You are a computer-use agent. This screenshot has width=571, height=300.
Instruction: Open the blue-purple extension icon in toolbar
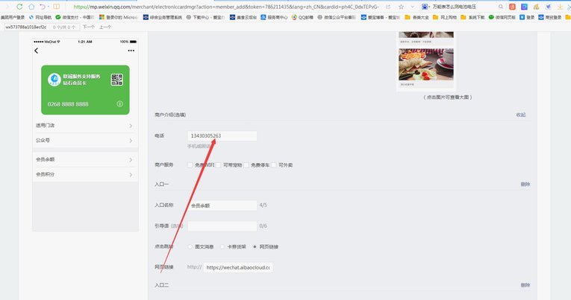click(524, 7)
